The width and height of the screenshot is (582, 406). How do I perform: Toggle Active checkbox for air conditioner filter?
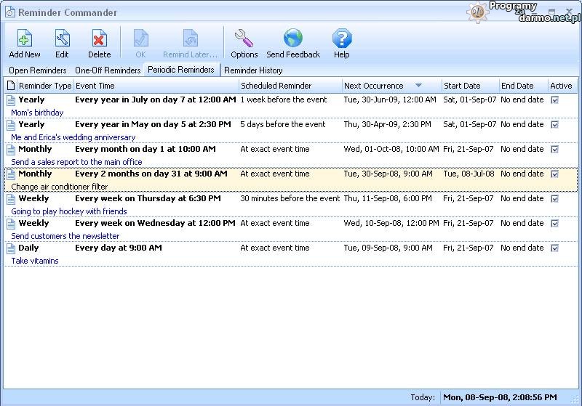[555, 174]
